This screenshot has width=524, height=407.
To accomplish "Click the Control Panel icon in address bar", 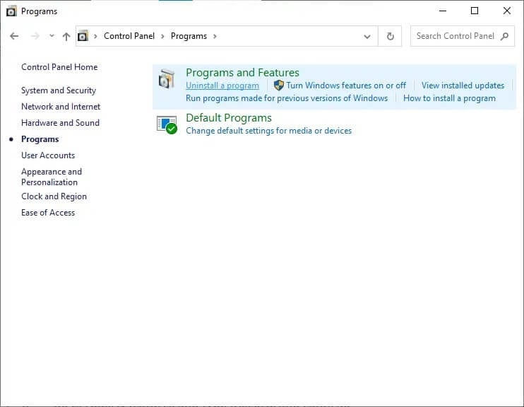I will (x=83, y=36).
